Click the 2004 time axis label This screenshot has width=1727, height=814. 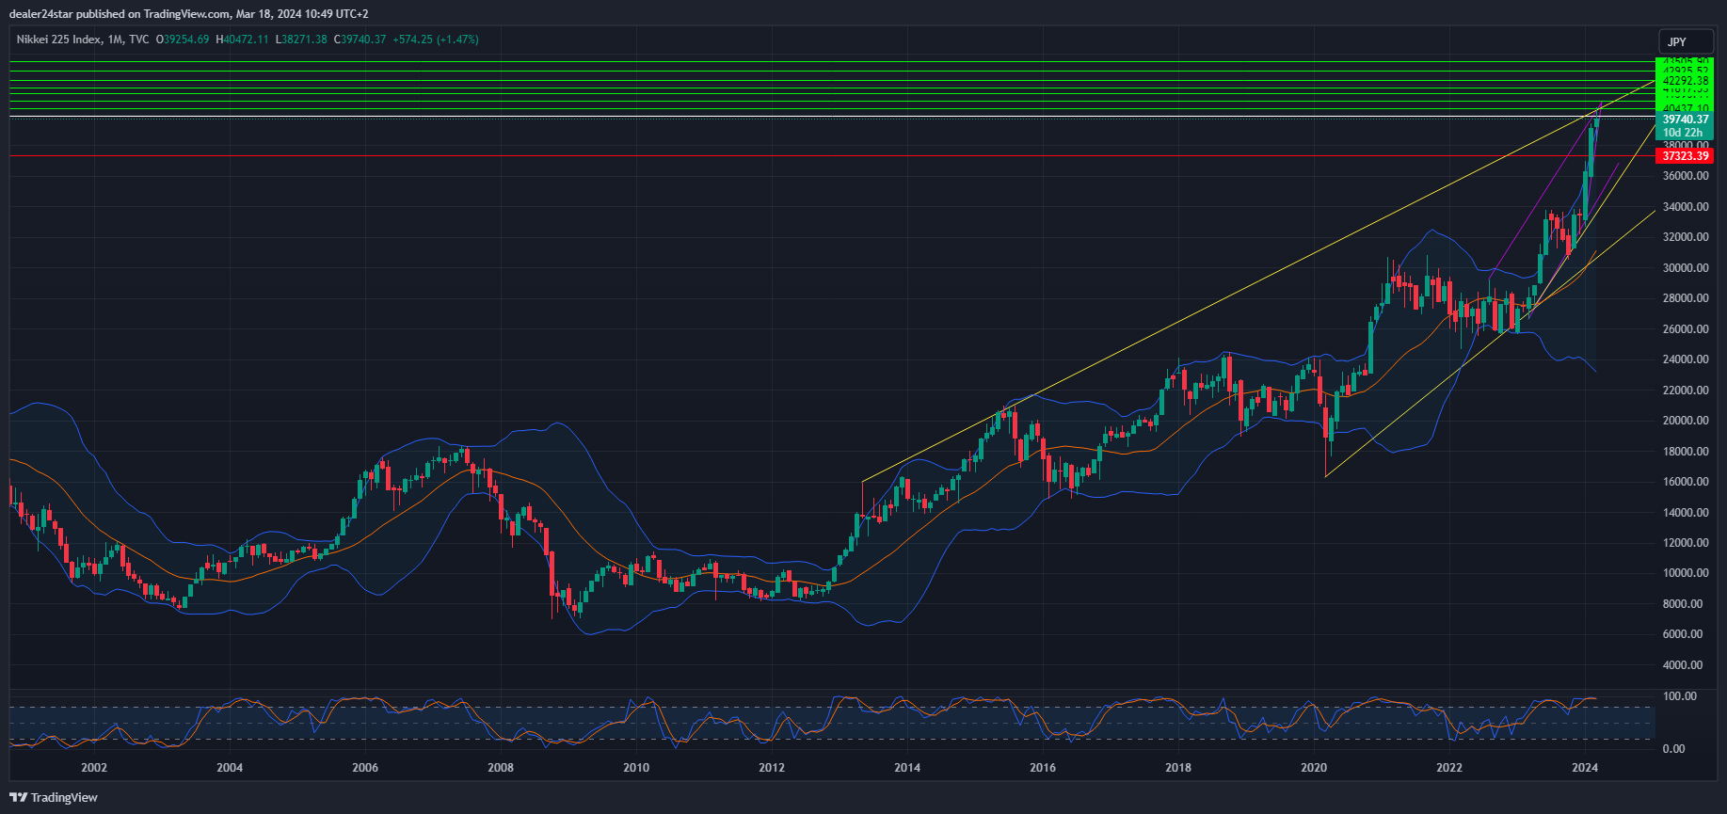tap(230, 768)
